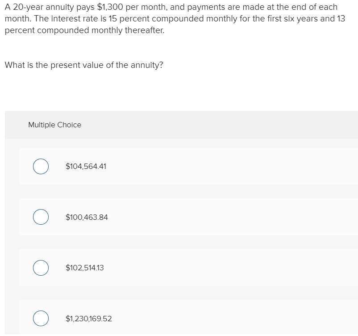Click the $104,564.41 answer label
This screenshot has height=336, width=358.
click(86, 166)
